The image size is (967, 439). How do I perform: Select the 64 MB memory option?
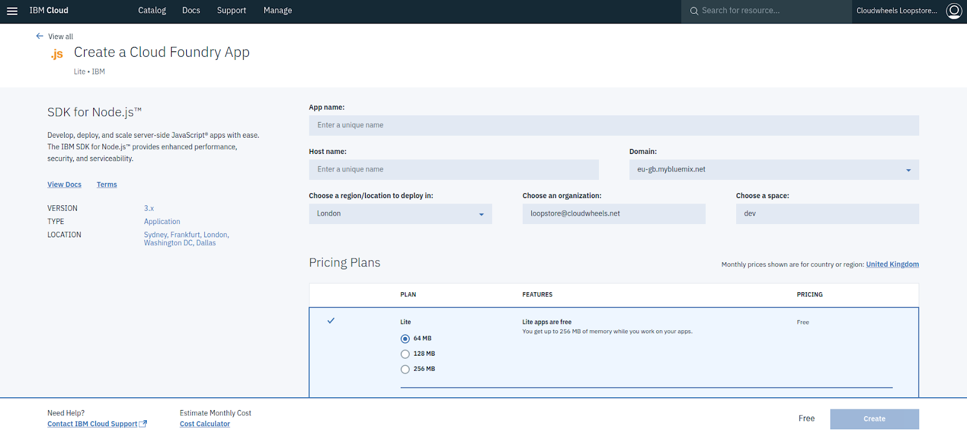pyautogui.click(x=405, y=339)
